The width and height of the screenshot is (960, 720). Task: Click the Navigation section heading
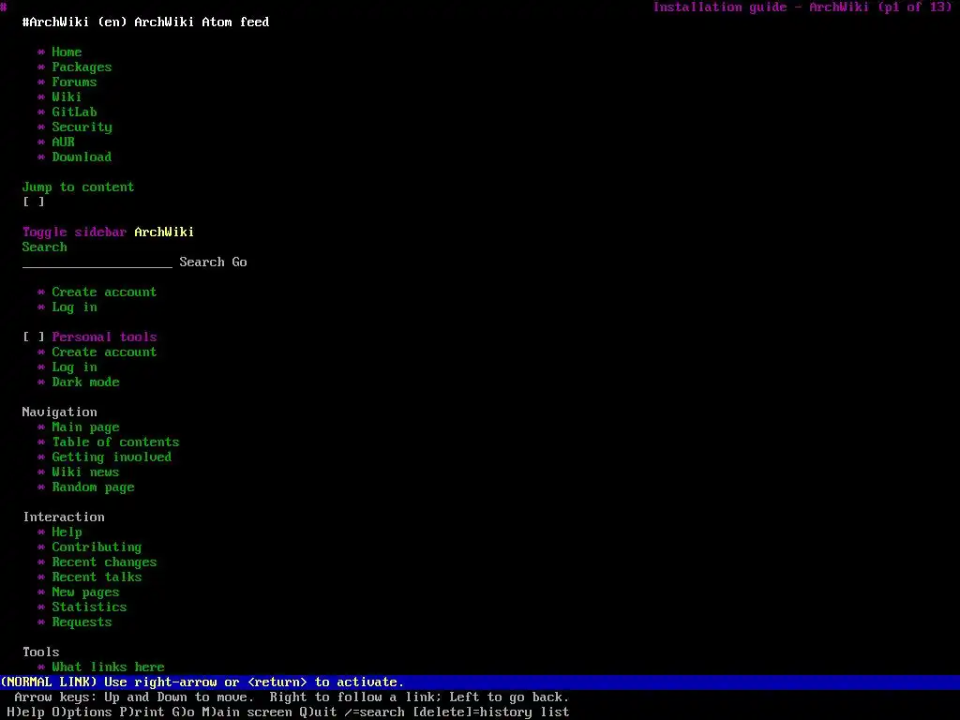point(59,412)
